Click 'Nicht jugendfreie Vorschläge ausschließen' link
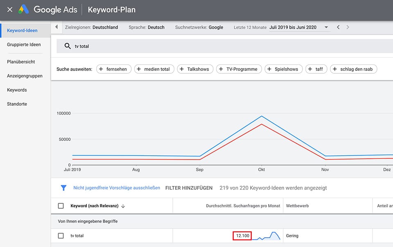393x247 pixels. click(117, 188)
